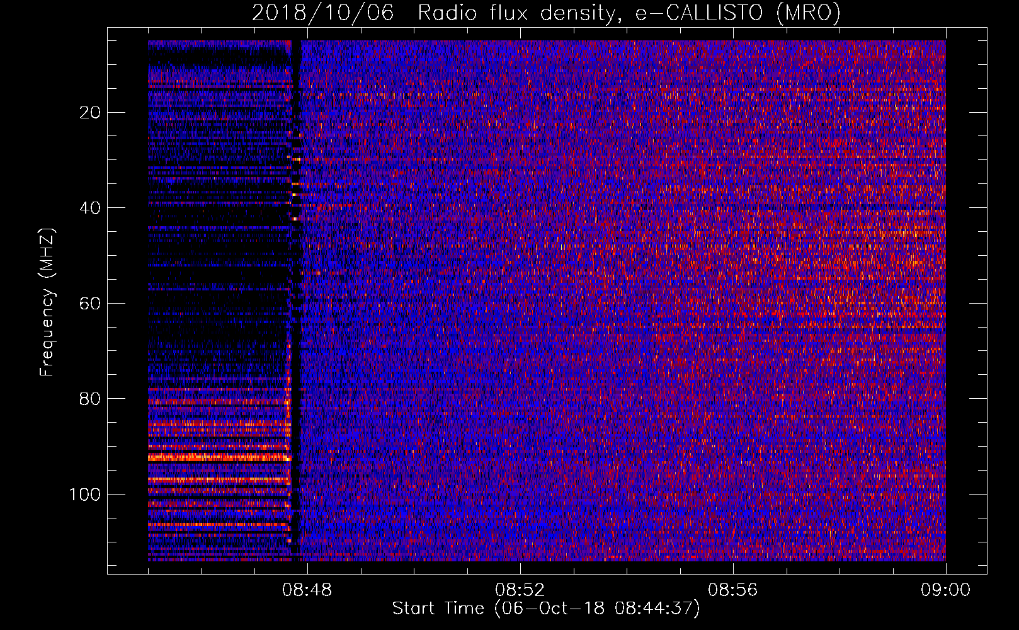Select the 08:48 time tick label
1019x630 pixels.
(307, 590)
